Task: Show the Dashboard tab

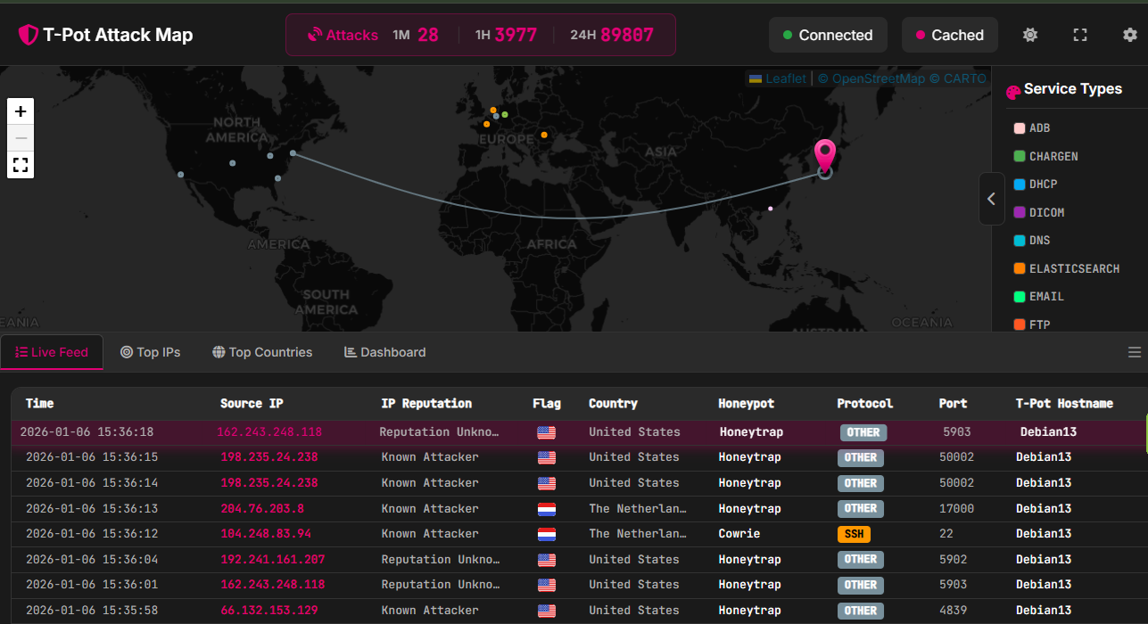Action: point(384,352)
